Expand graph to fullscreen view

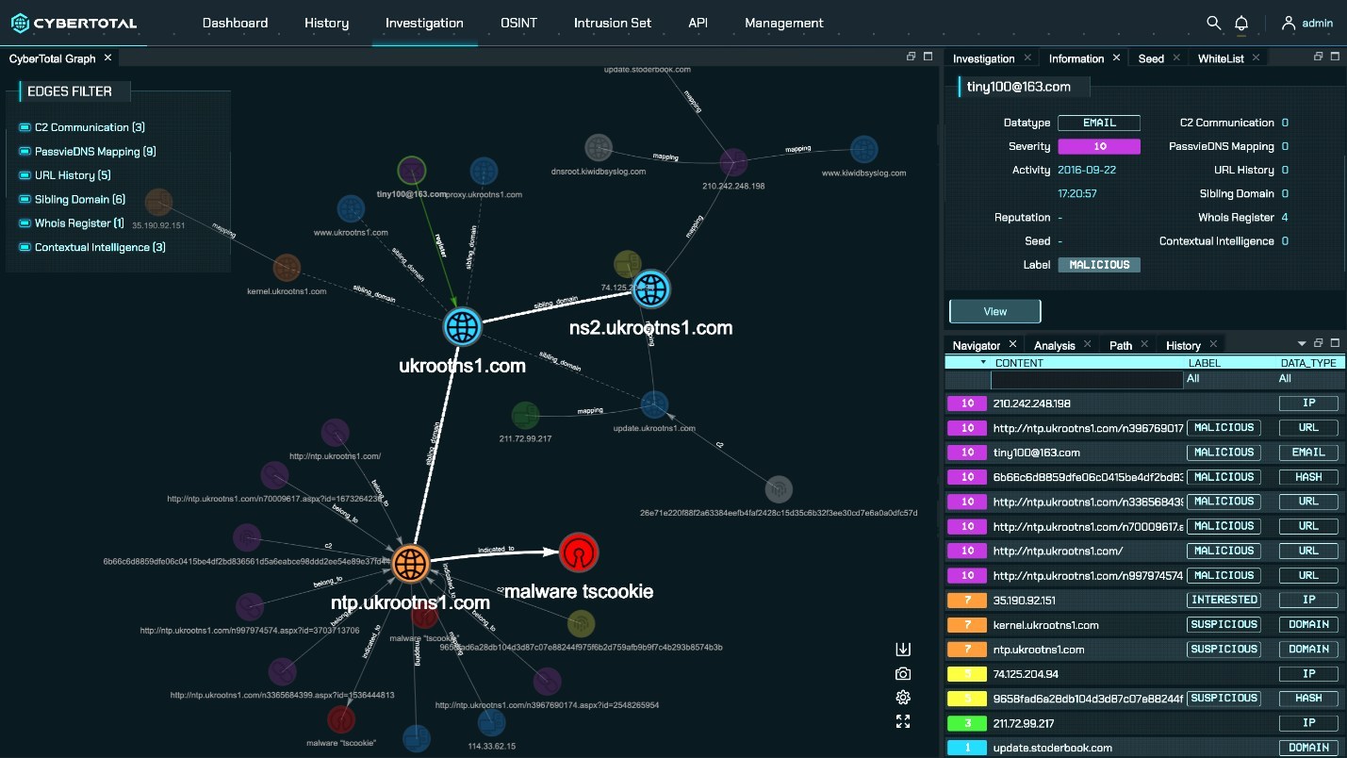click(x=903, y=721)
